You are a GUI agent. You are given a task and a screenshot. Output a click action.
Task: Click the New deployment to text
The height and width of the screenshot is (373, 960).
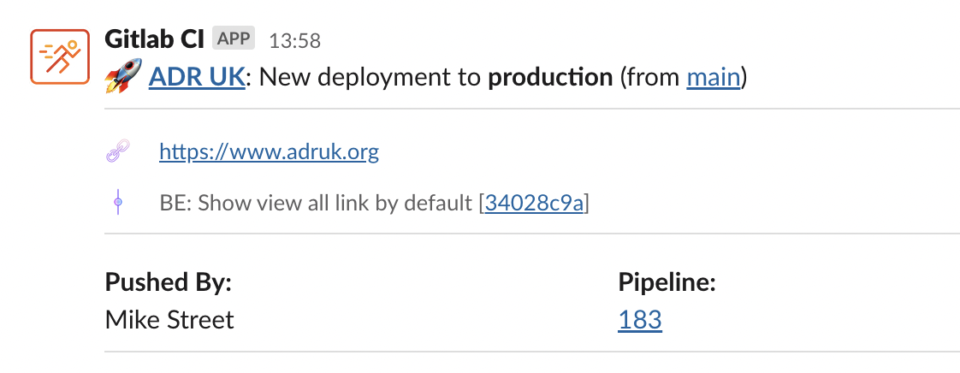click(370, 77)
